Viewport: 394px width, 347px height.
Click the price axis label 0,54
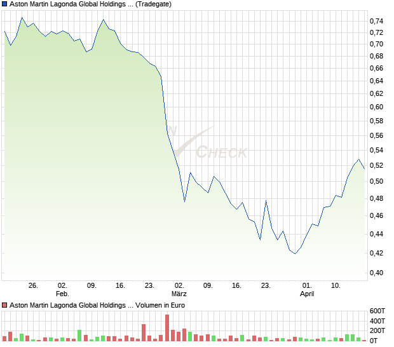(x=376, y=150)
